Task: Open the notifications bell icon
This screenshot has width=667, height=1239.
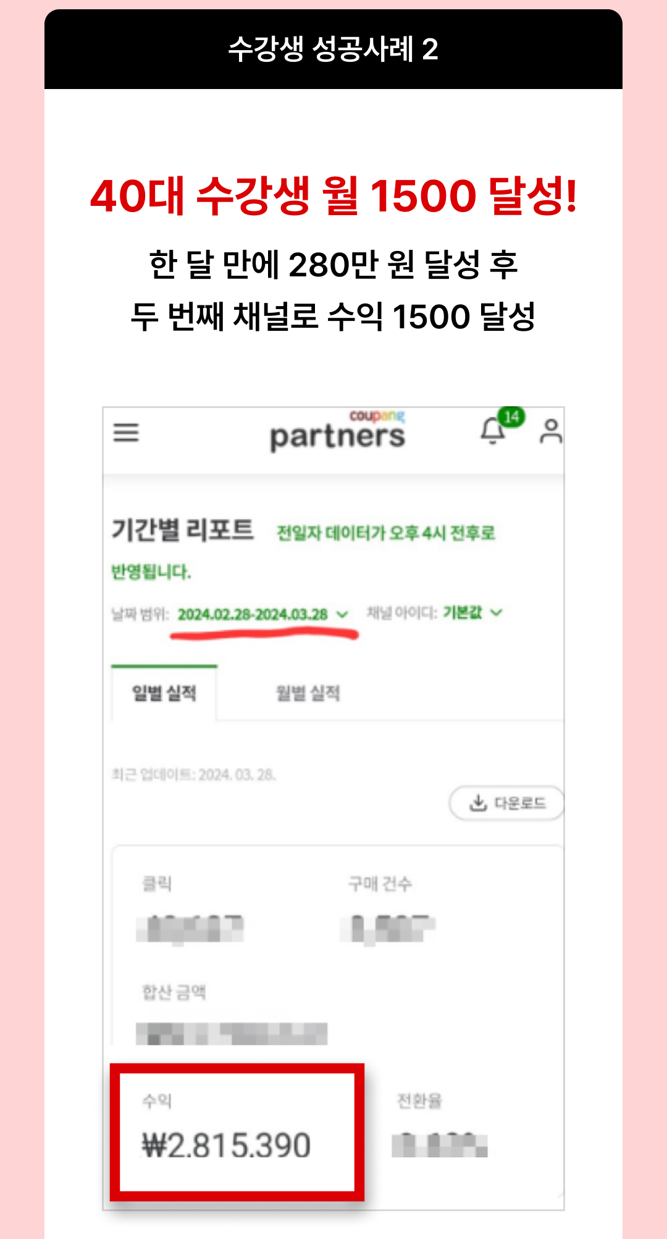Action: coord(492,432)
